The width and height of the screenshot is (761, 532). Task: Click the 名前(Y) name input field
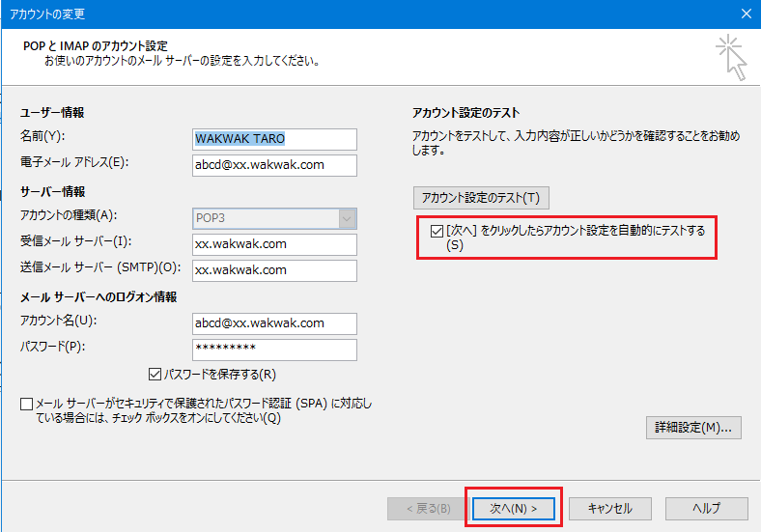274,139
